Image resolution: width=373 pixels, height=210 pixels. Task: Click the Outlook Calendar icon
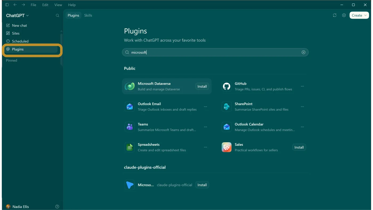point(226,127)
